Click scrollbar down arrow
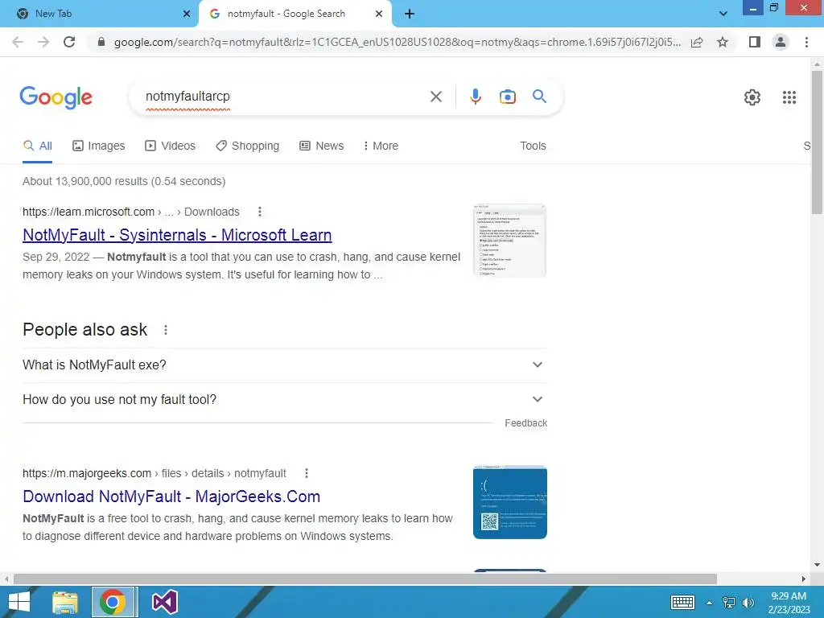Image resolution: width=824 pixels, height=618 pixels. pos(817,566)
